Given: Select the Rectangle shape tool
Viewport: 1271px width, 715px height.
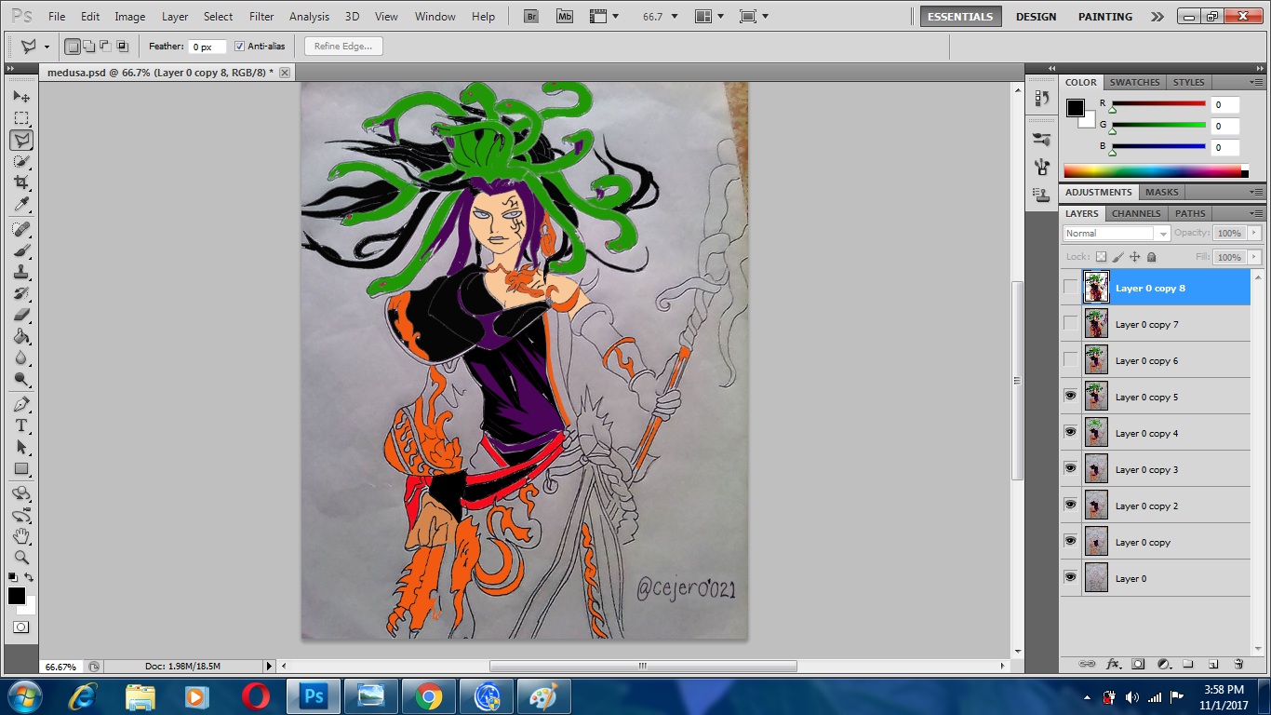Looking at the screenshot, I should [21, 468].
